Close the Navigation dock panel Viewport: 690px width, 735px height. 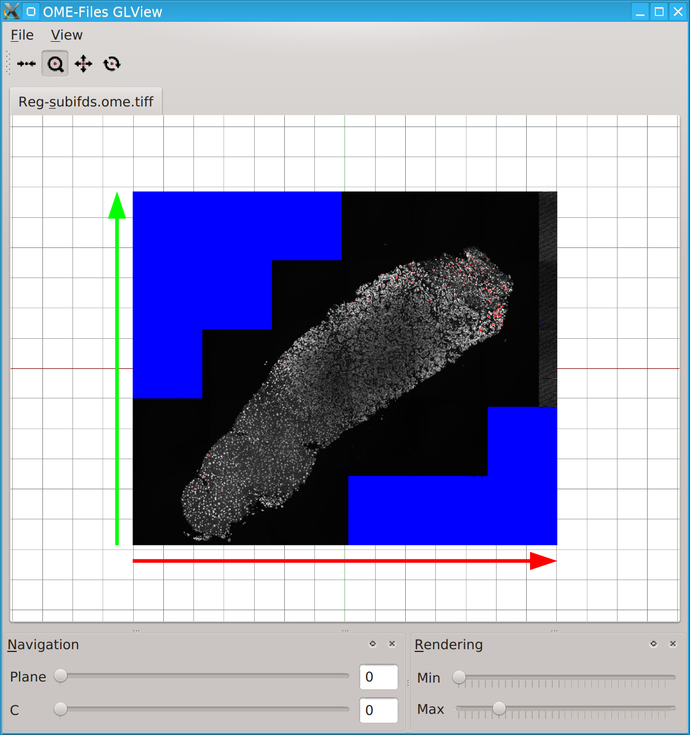pos(392,644)
